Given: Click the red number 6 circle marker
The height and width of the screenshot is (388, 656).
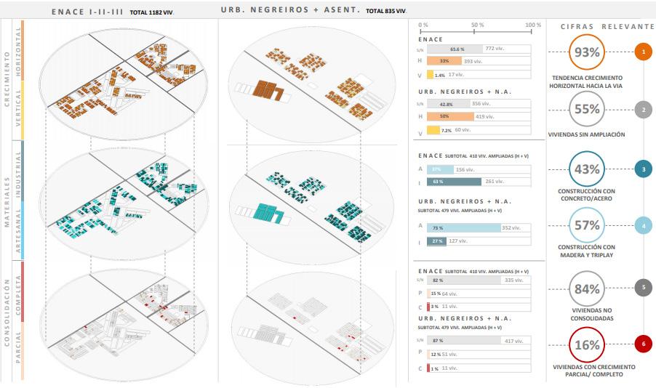Looking at the screenshot, I should 644,344.
